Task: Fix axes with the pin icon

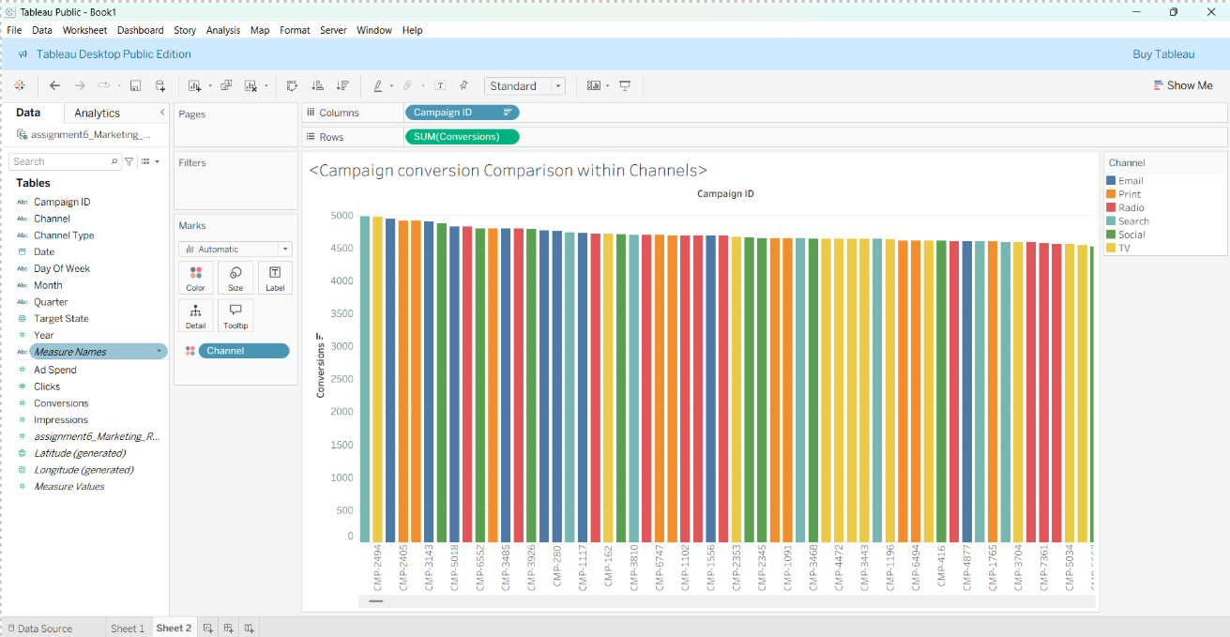Action: 463,85
